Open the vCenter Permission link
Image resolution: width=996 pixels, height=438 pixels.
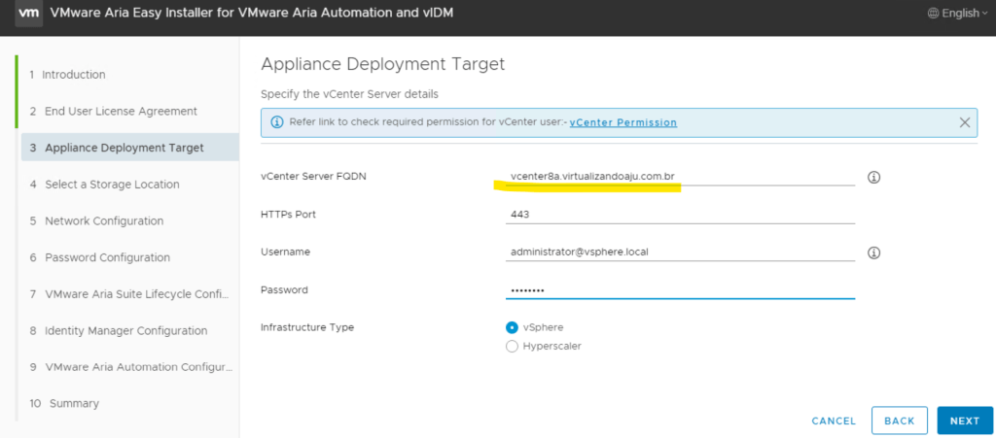(622, 122)
